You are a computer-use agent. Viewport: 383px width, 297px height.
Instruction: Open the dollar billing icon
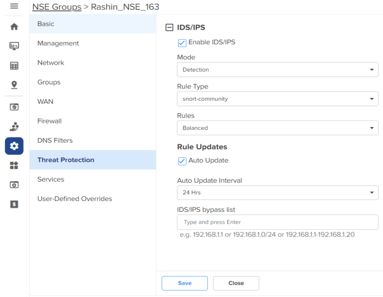14,204
